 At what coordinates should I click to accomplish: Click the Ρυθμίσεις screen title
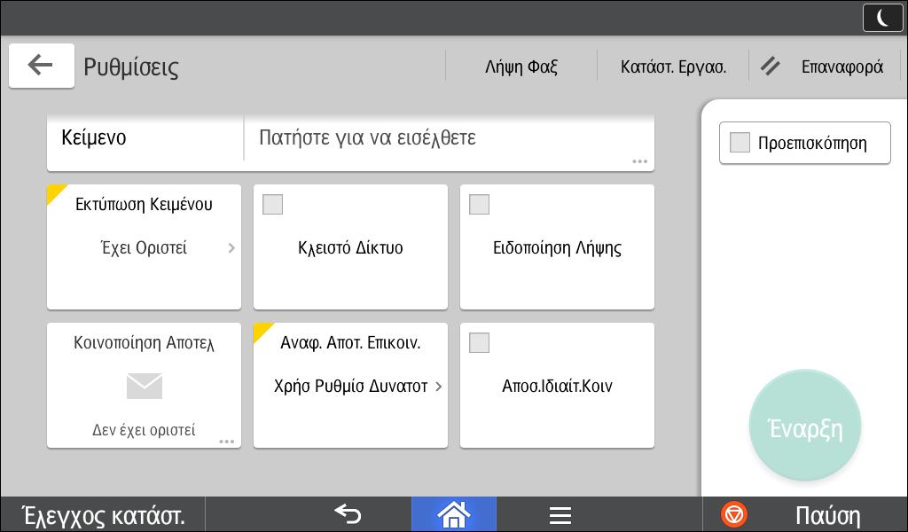point(131,66)
